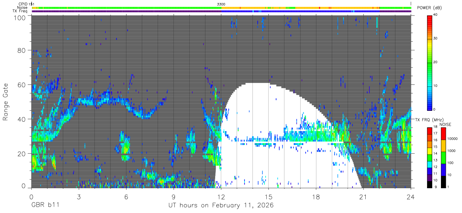Click the 10 label on POWER colorbar
The width and height of the screenshot is (462, 213).
436,86
